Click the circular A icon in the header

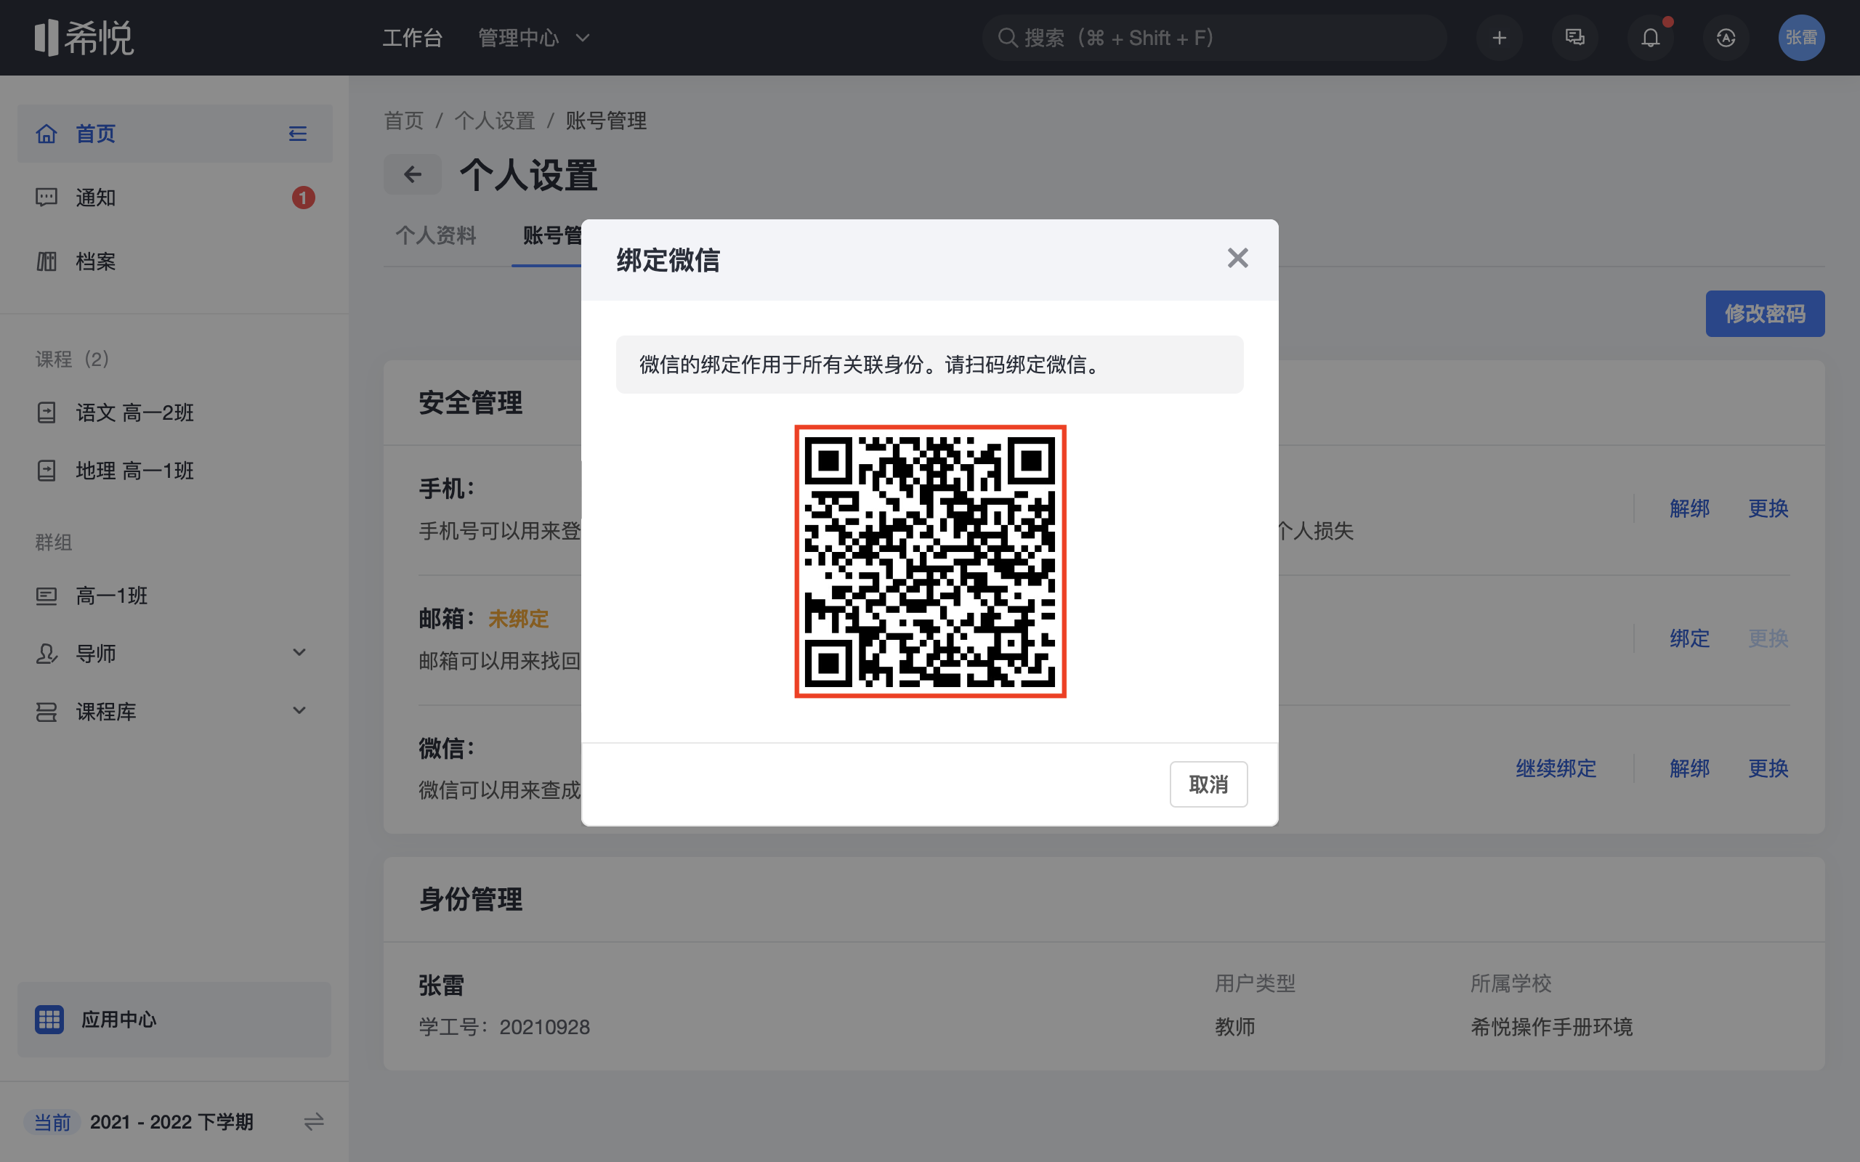pos(1726,38)
